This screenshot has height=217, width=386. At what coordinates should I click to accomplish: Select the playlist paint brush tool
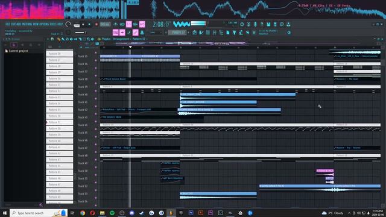tap(63, 39)
